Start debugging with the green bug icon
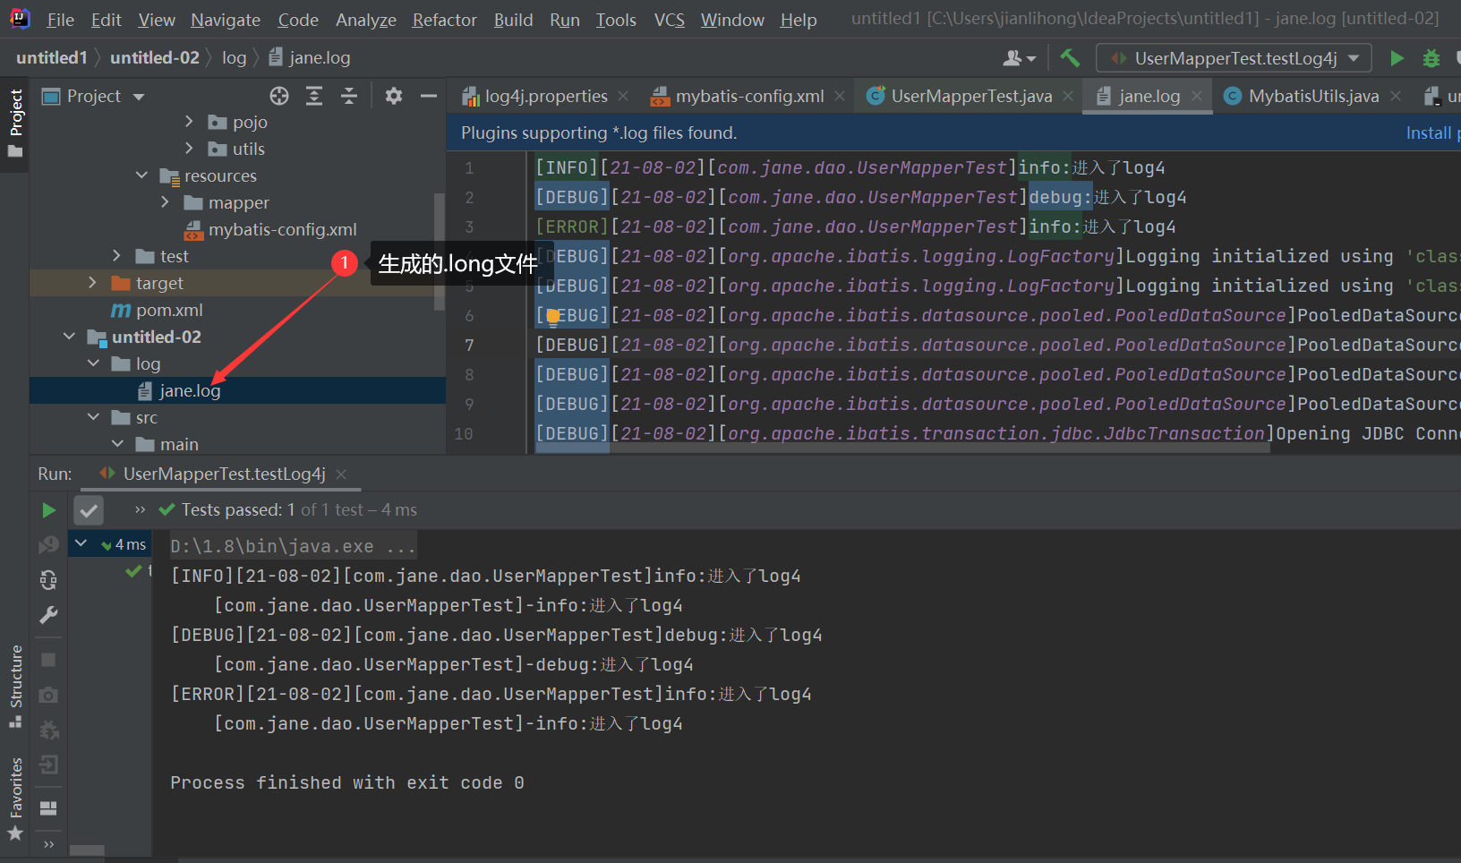Image resolution: width=1461 pixels, height=863 pixels. coord(1431,58)
